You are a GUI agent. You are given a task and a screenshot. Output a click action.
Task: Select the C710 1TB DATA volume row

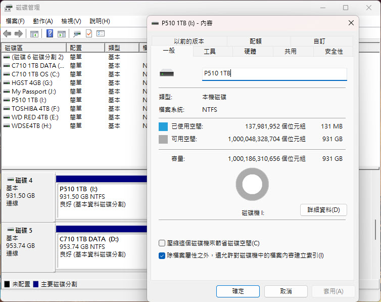point(74,66)
